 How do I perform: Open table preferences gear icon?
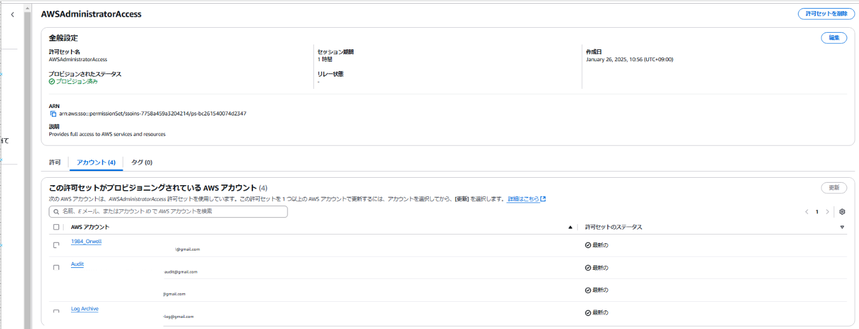pos(842,212)
